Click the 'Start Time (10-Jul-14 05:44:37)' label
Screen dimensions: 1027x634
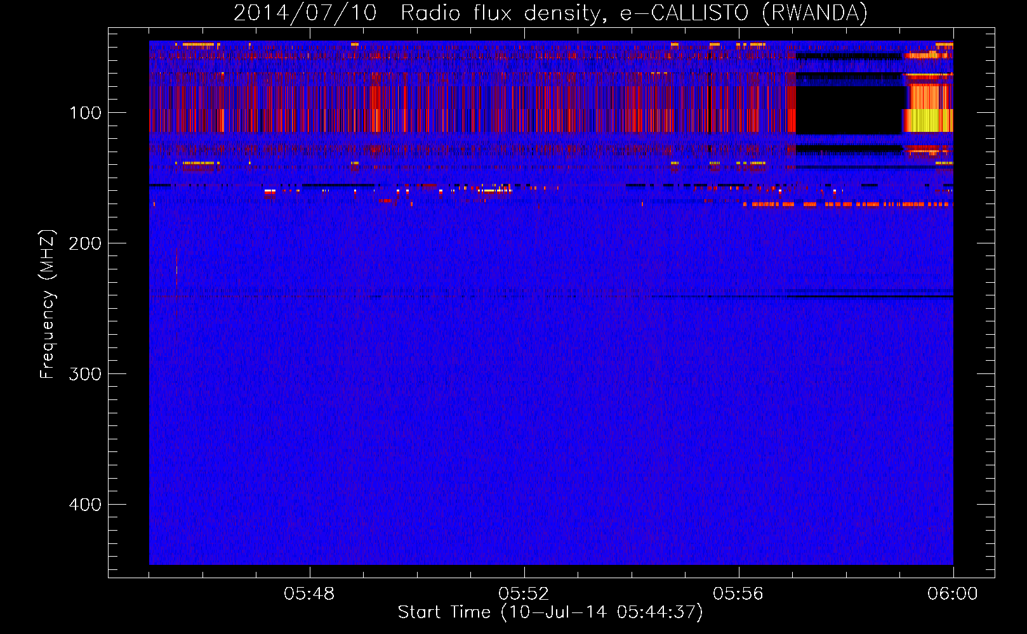(550, 612)
